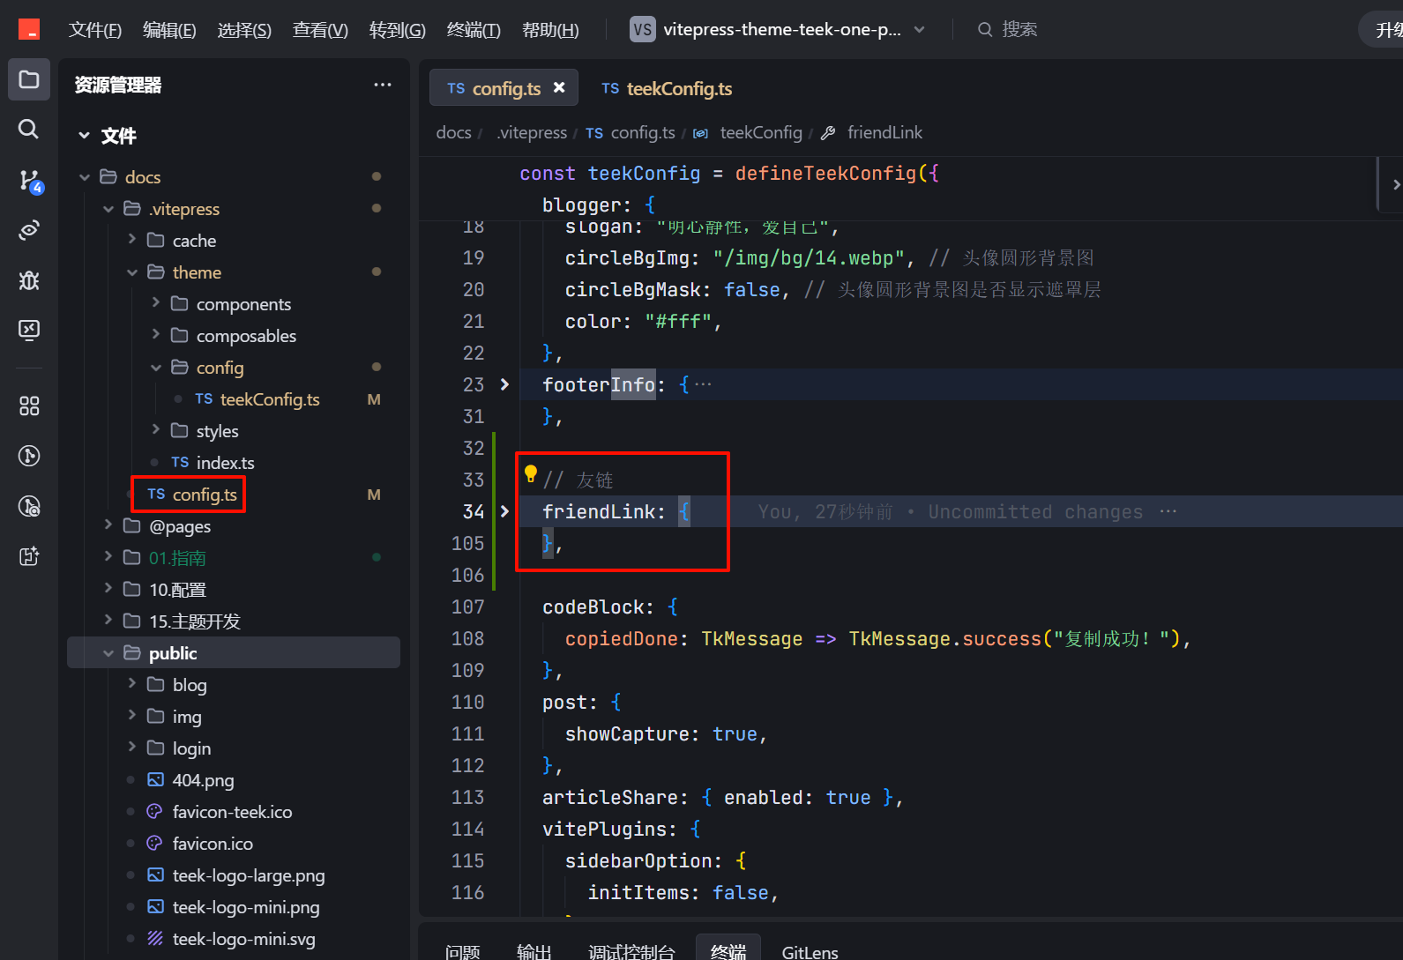Collapse the theme folder
The width and height of the screenshot is (1403, 960).
click(x=132, y=272)
